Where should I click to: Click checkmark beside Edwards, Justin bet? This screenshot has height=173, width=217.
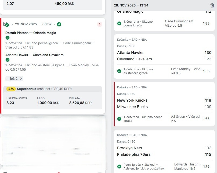tap(119, 167)
